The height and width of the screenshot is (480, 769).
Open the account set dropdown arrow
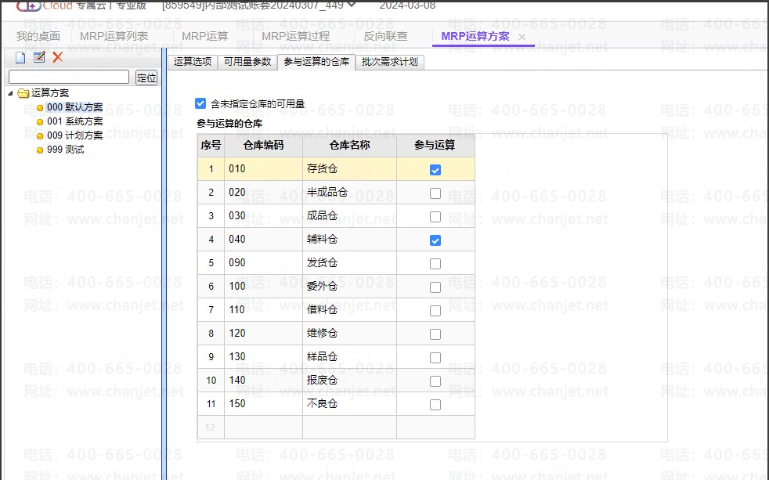click(x=351, y=5)
